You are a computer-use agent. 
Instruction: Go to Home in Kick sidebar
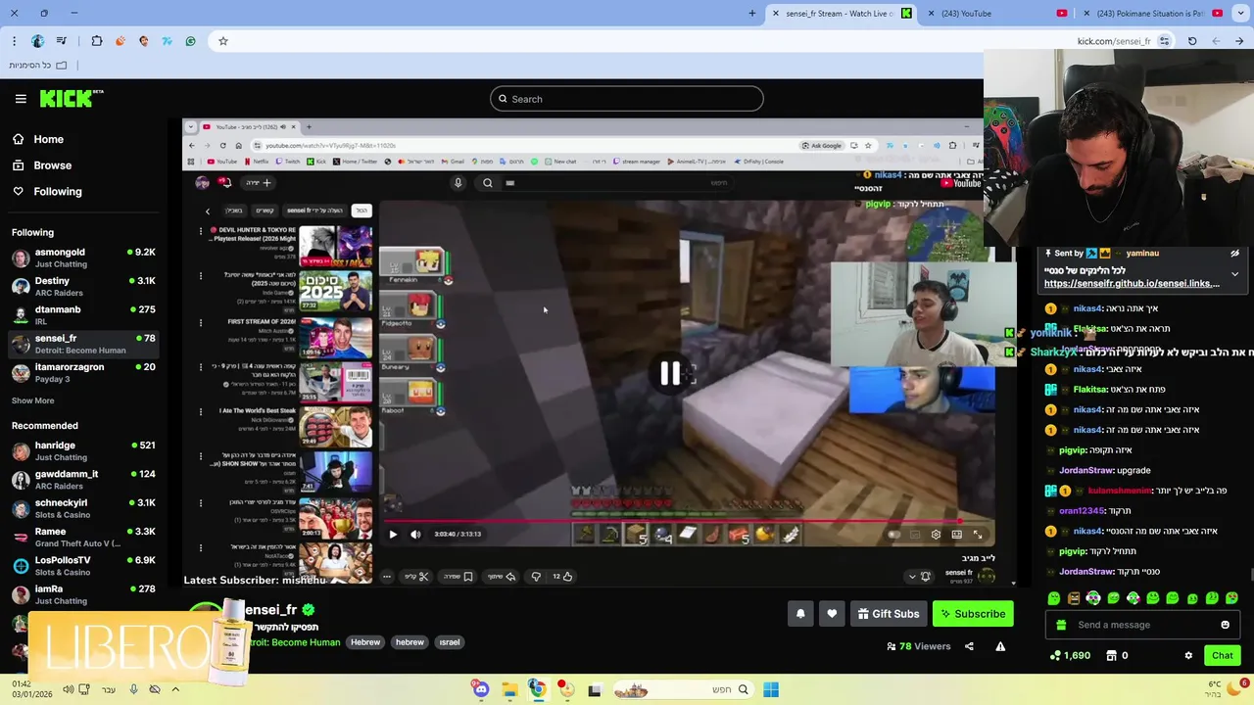coord(48,139)
